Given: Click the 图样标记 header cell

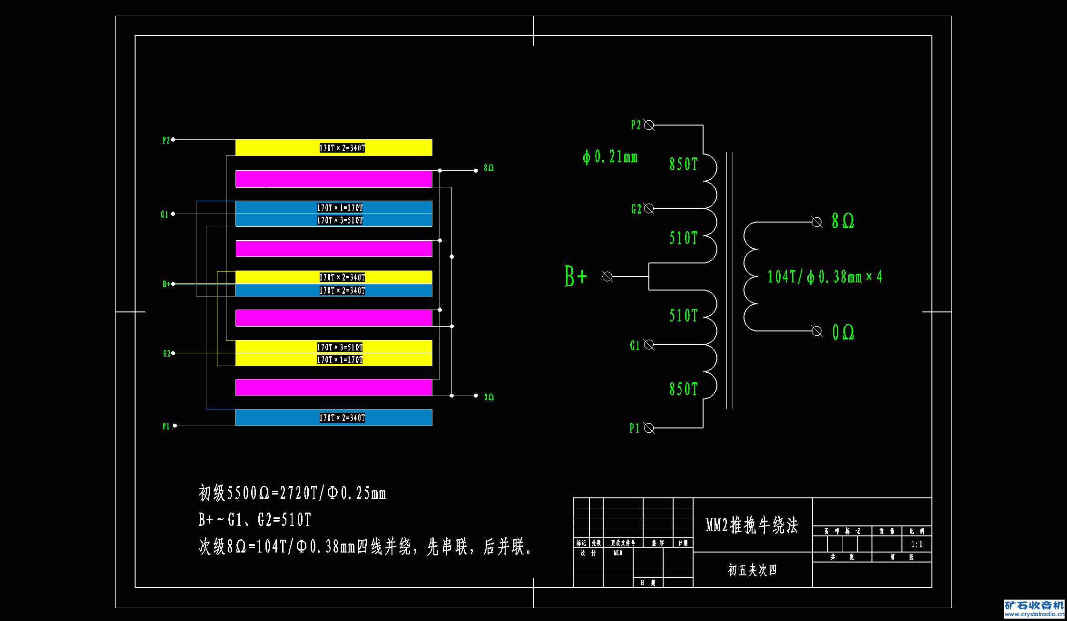Looking at the screenshot, I should 842,531.
